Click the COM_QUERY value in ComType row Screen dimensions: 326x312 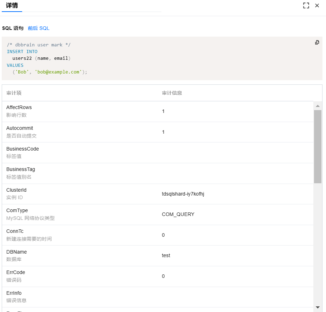click(178, 214)
